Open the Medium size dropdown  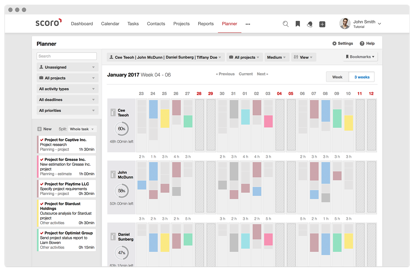click(x=277, y=57)
